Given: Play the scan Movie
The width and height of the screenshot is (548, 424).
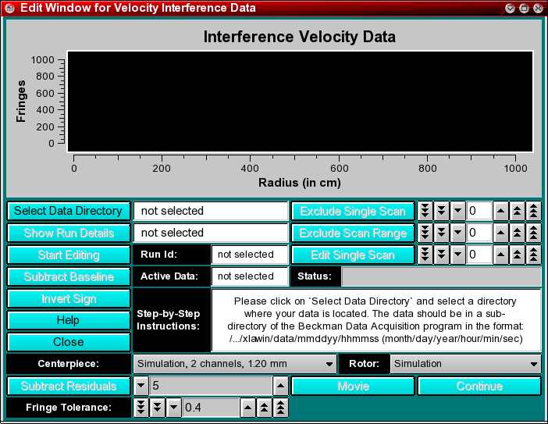Looking at the screenshot, I should 353,386.
